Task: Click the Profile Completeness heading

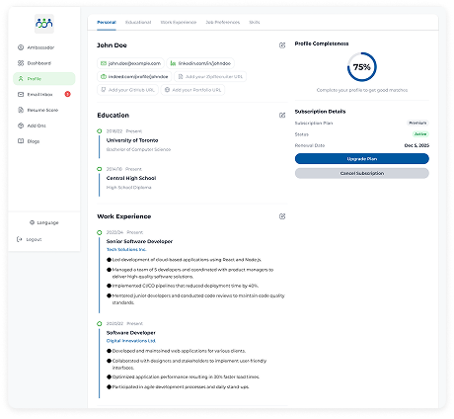Action: click(x=322, y=43)
